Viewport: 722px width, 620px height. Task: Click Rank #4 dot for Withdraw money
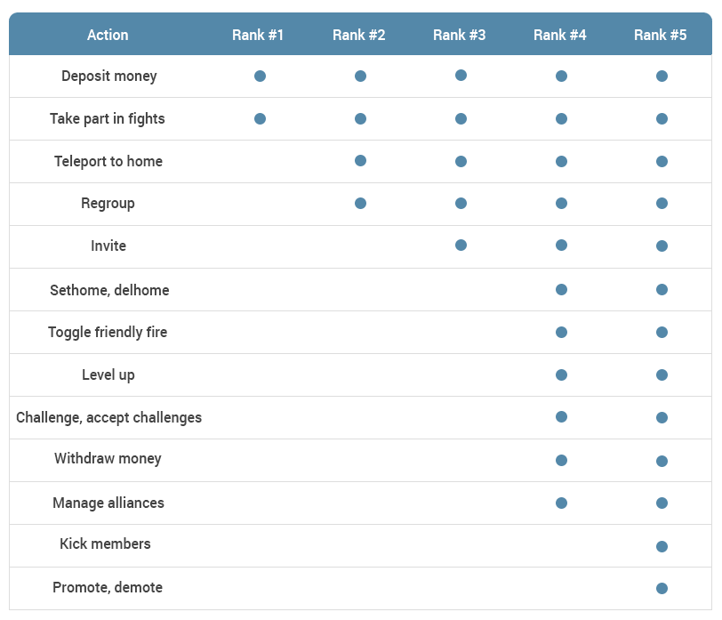(x=561, y=460)
